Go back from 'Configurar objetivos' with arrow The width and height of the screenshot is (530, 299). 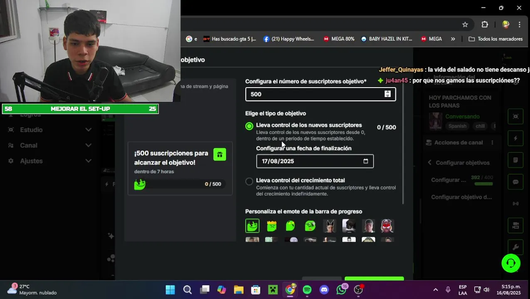(x=429, y=163)
